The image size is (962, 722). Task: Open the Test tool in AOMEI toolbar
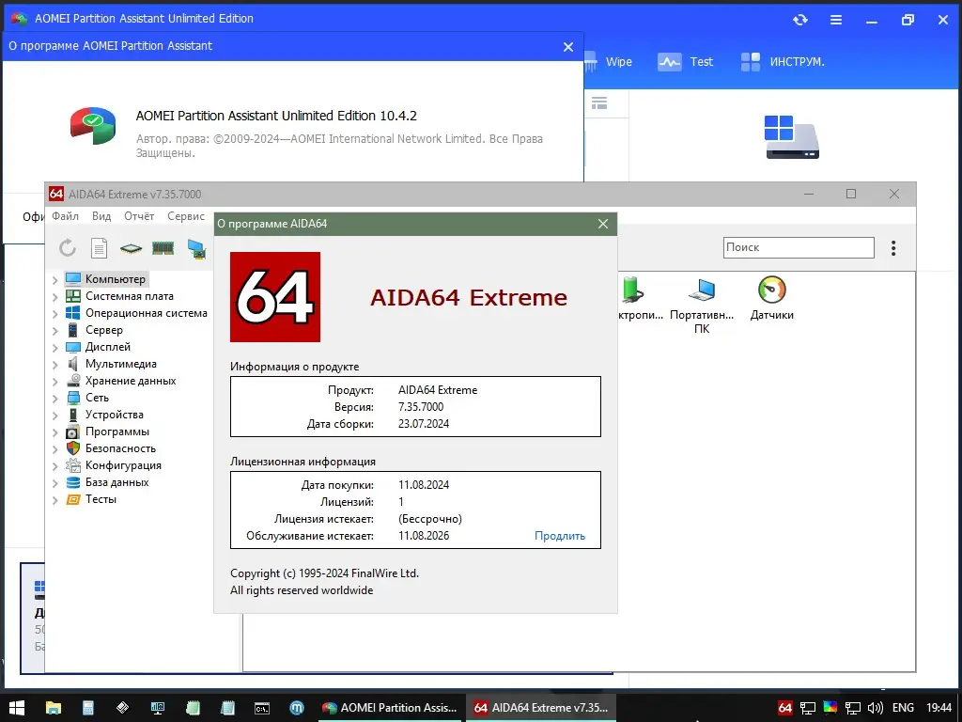pyautogui.click(x=688, y=61)
